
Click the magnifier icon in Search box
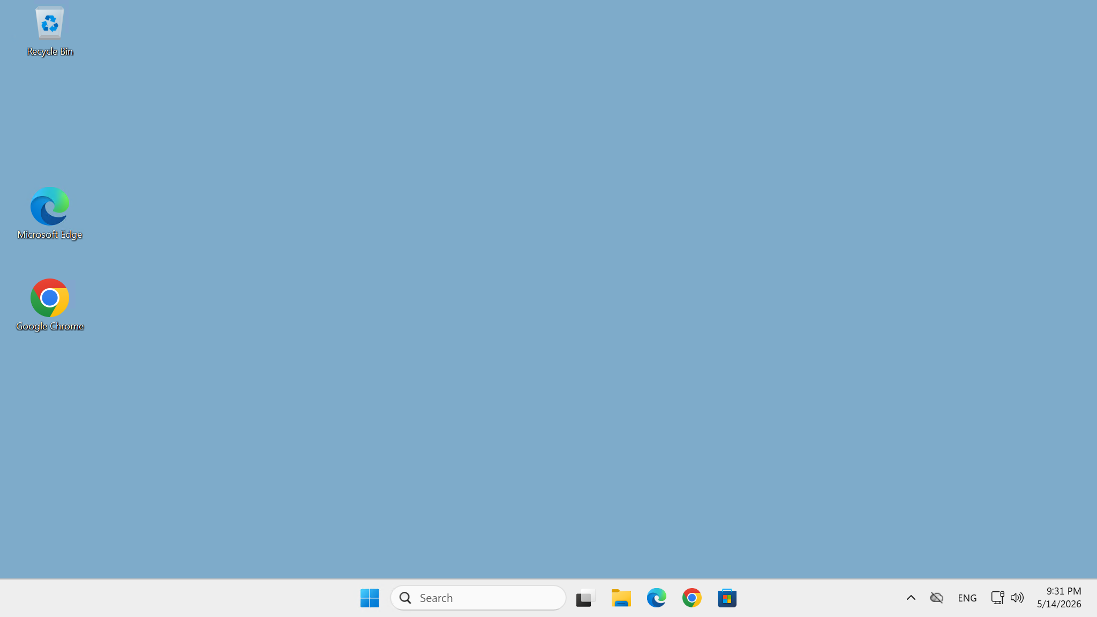[405, 598]
